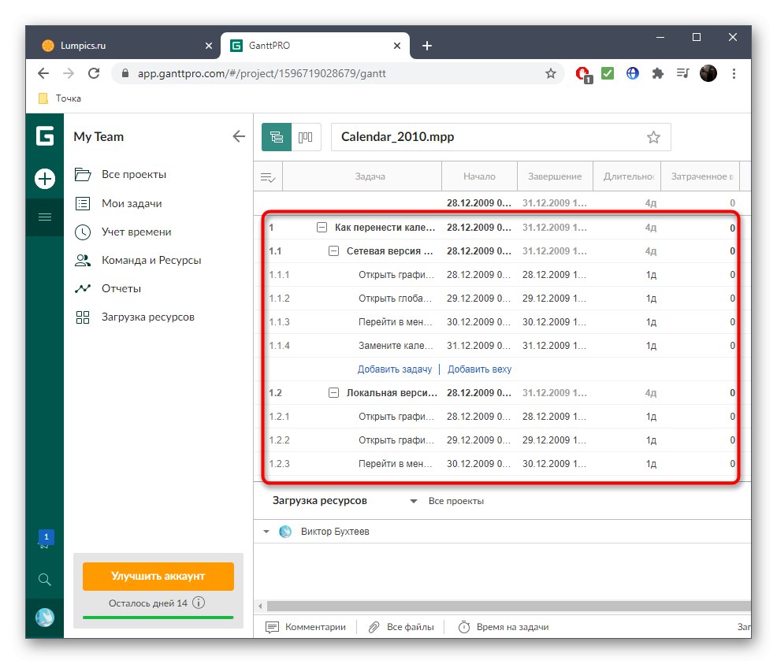This screenshot has width=777, height=664.
Task: Click Добавить веху link
Action: [x=479, y=369]
